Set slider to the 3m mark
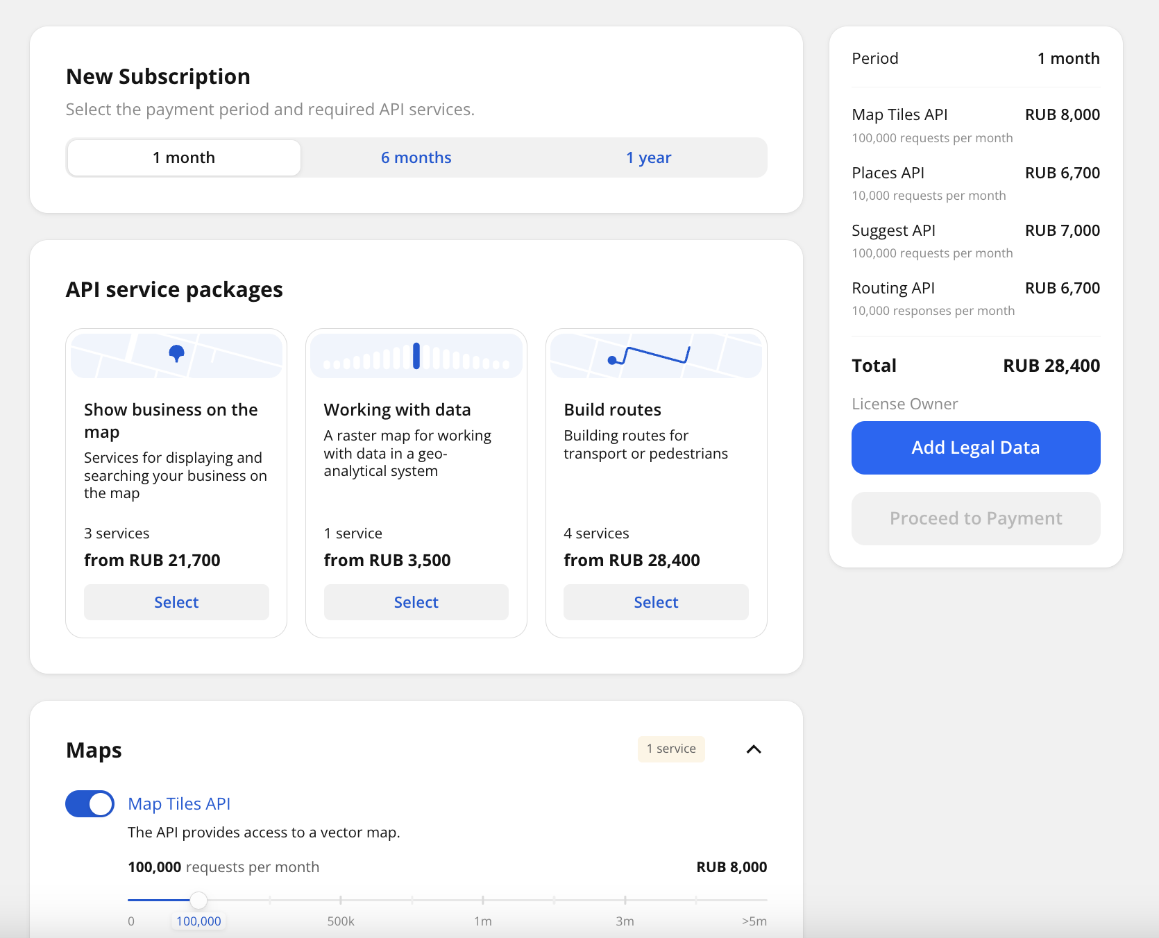Viewport: 1159px width, 938px height. [x=625, y=900]
